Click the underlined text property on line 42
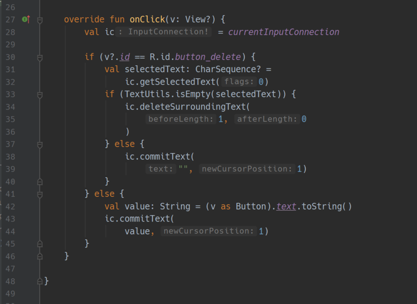The width and height of the screenshot is (417, 304). tap(286, 206)
